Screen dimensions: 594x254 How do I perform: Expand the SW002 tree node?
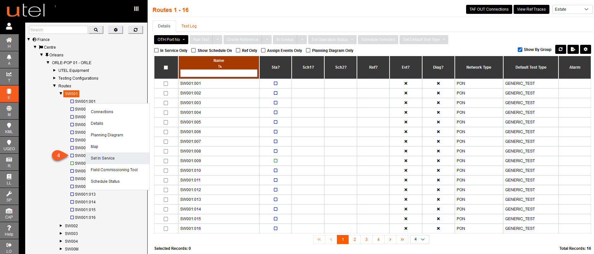61,226
